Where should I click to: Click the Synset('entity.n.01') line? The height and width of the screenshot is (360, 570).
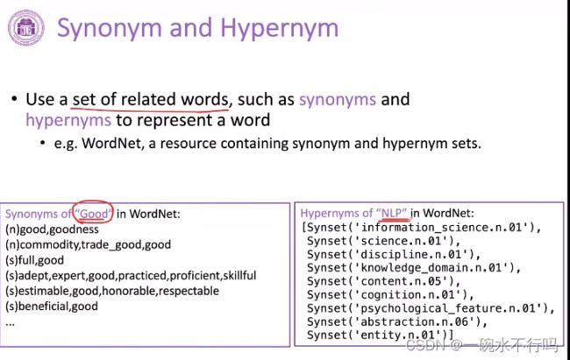pyautogui.click(x=381, y=335)
